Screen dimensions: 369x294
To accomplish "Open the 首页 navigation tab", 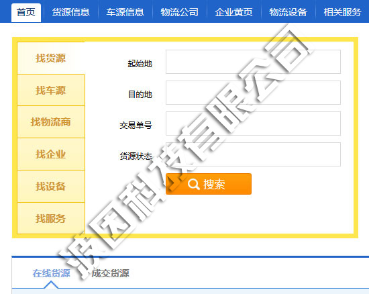I will click(x=26, y=12).
